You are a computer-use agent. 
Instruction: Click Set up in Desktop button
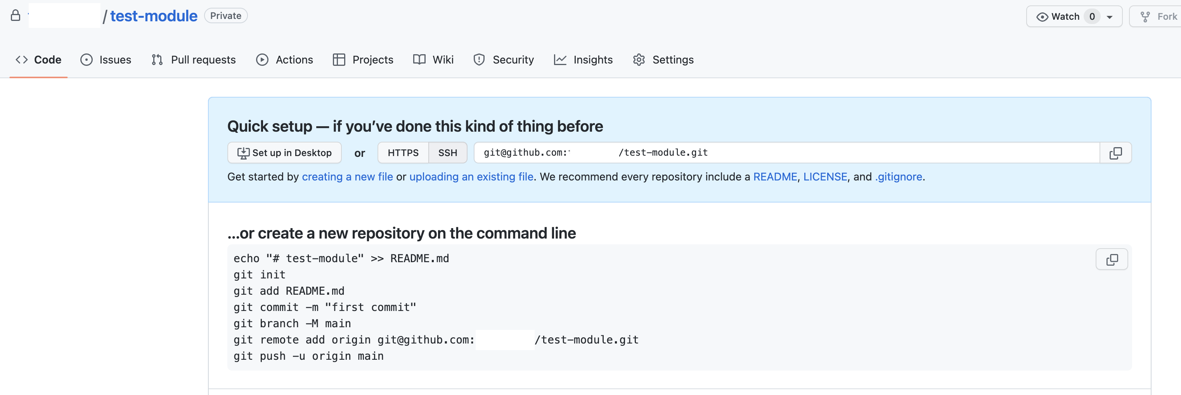(x=284, y=153)
